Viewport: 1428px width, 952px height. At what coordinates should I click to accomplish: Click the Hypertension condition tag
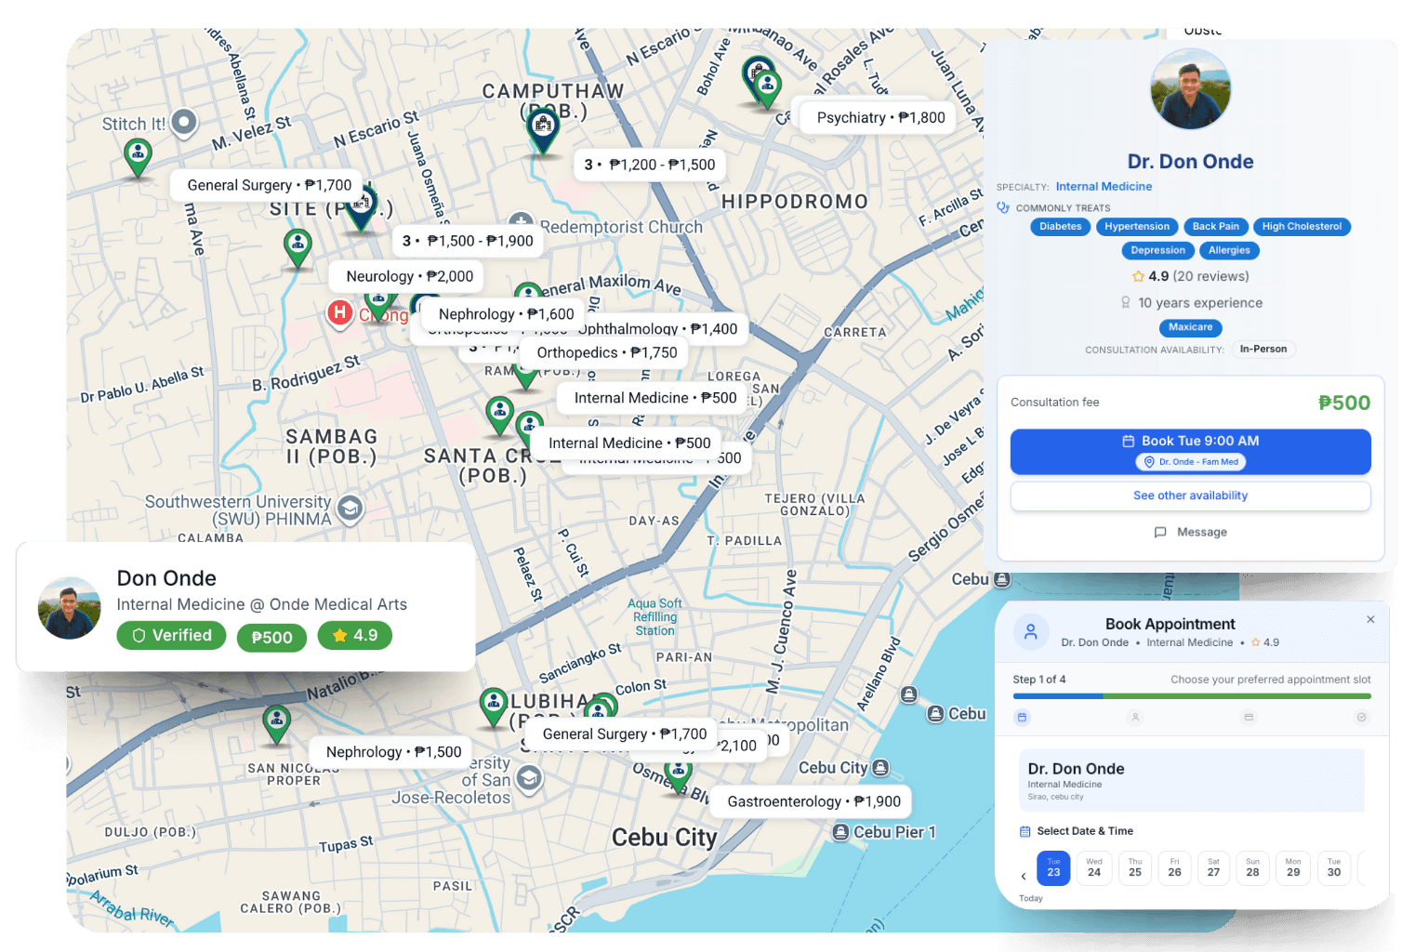coord(1137,227)
